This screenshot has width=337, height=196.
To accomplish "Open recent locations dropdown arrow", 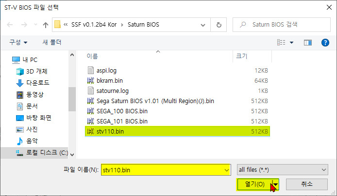I will click(x=35, y=25).
